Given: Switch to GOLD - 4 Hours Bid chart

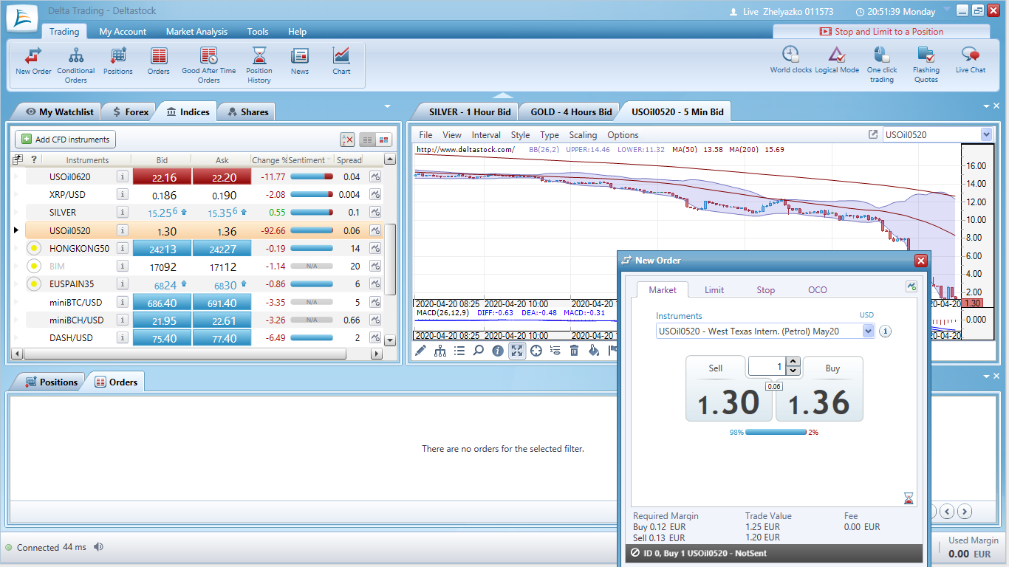Looking at the screenshot, I should click(x=571, y=111).
